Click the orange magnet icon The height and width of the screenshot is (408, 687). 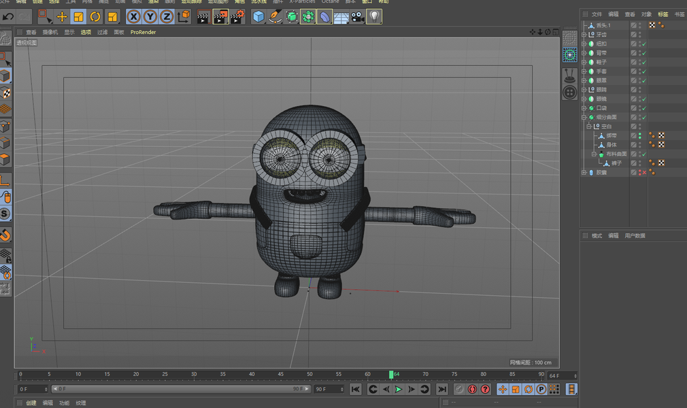tap(5, 235)
